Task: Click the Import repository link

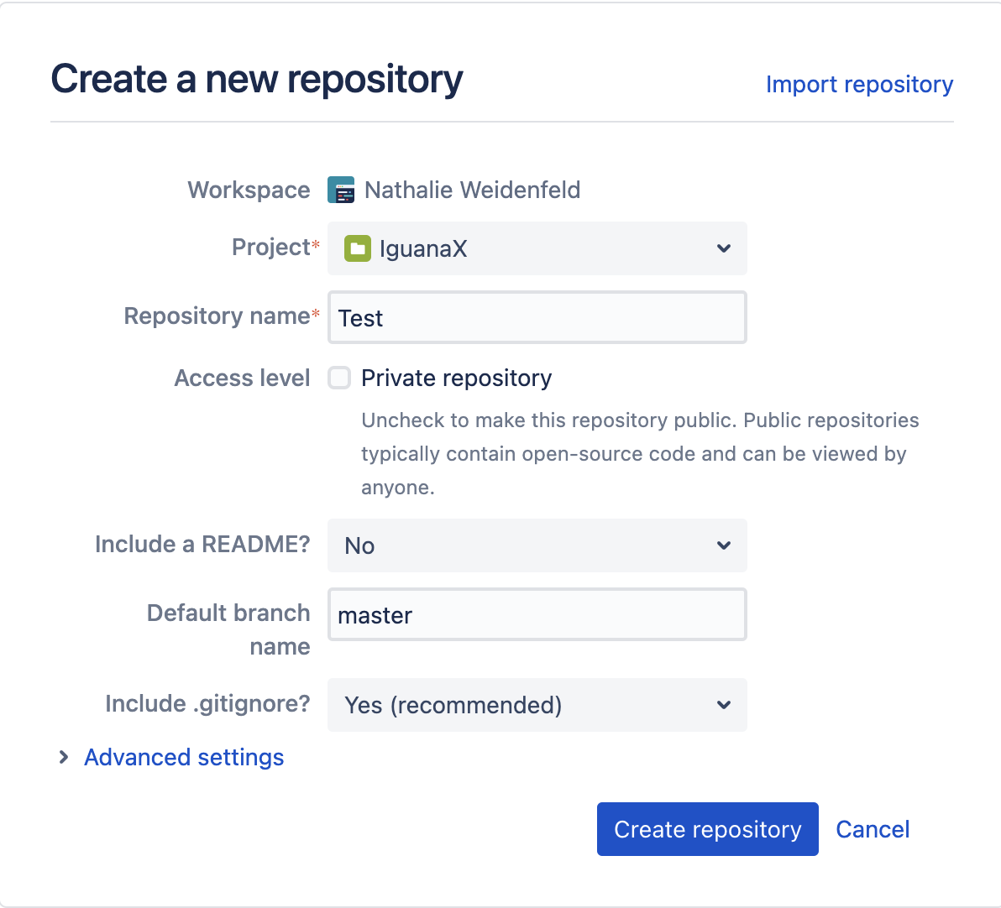Action: point(859,85)
